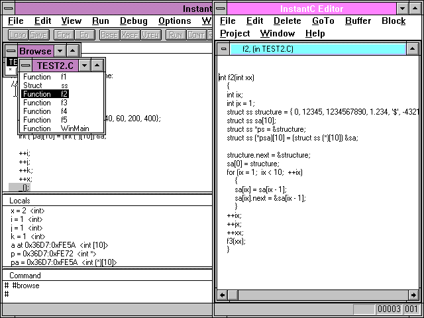Select Function WinMain in the list
This screenshot has height=318, width=424.
coord(54,129)
